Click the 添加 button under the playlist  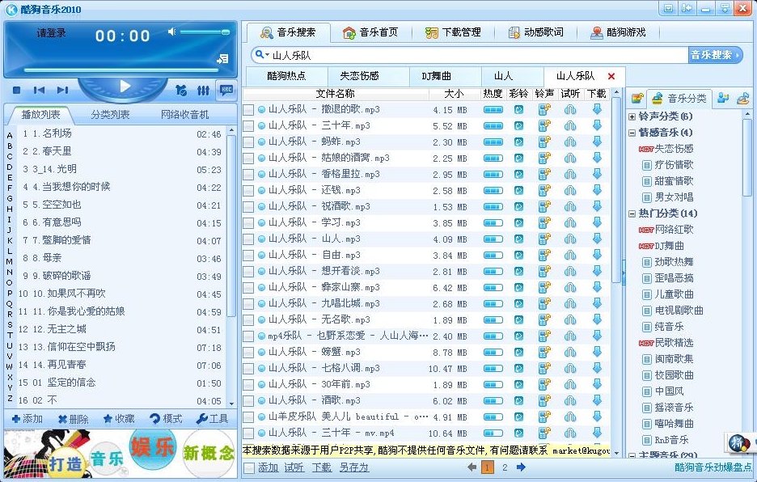pyautogui.click(x=27, y=419)
